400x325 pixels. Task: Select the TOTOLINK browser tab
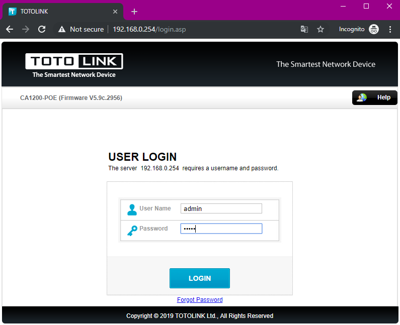pos(62,12)
